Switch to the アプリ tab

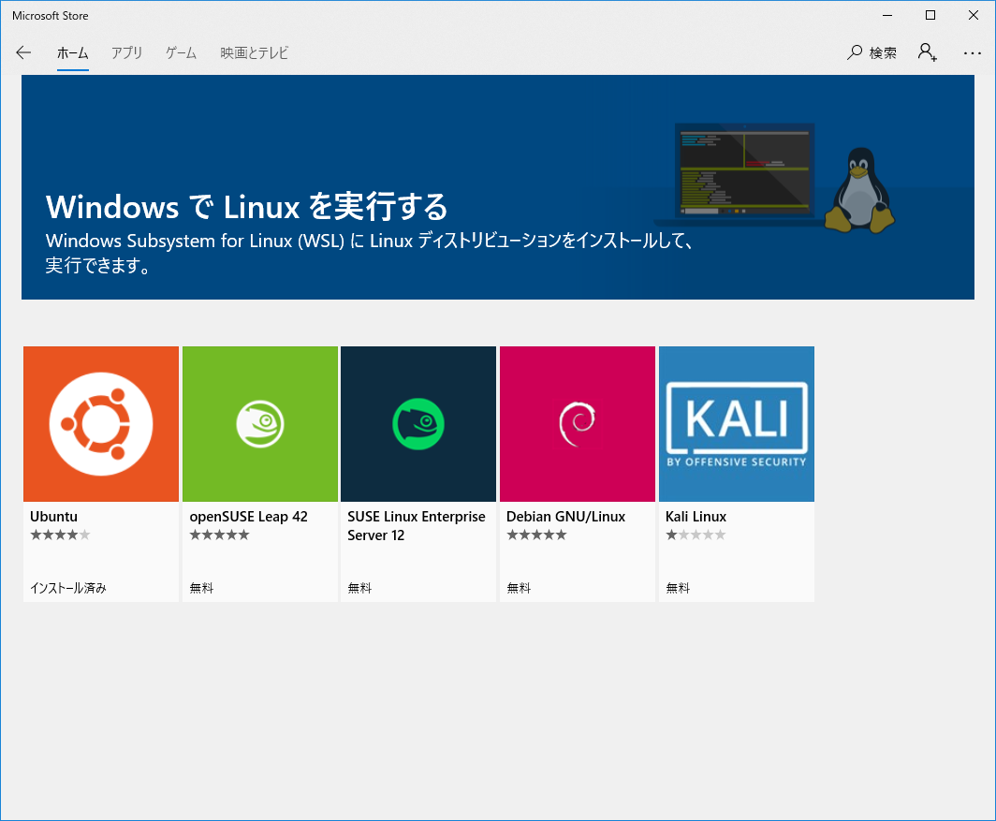click(127, 53)
